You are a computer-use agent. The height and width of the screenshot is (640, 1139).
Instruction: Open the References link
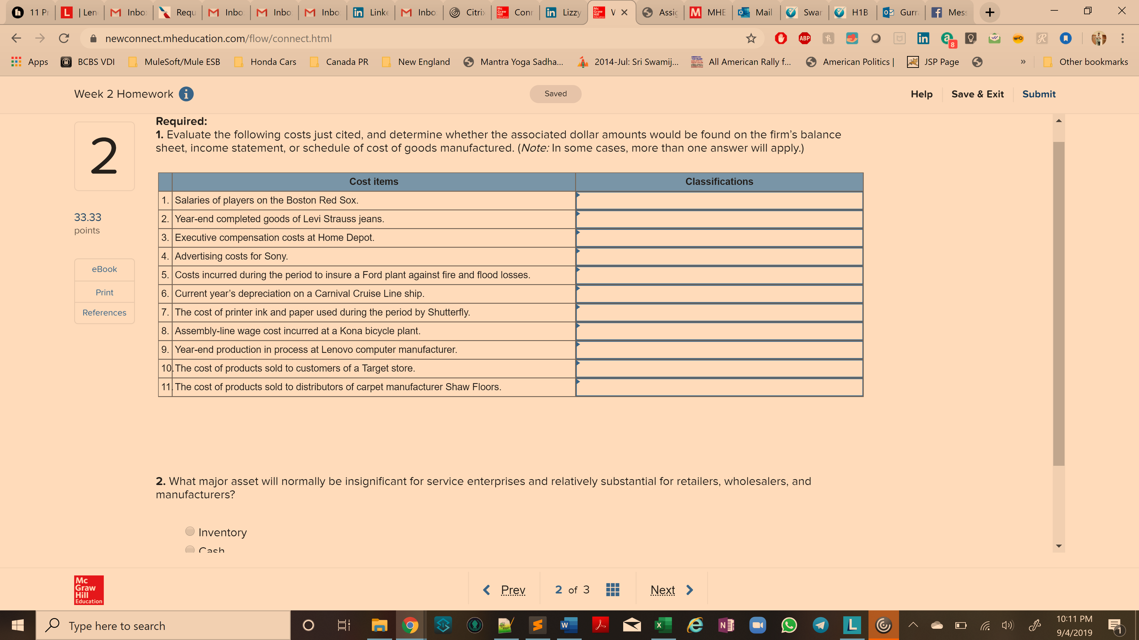coord(104,313)
